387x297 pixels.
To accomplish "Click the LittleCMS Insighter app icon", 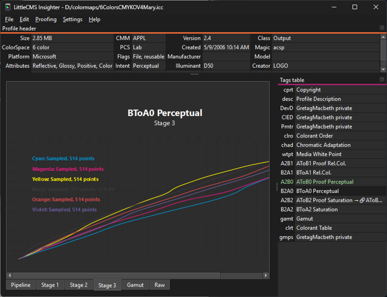I will click(x=7, y=7).
